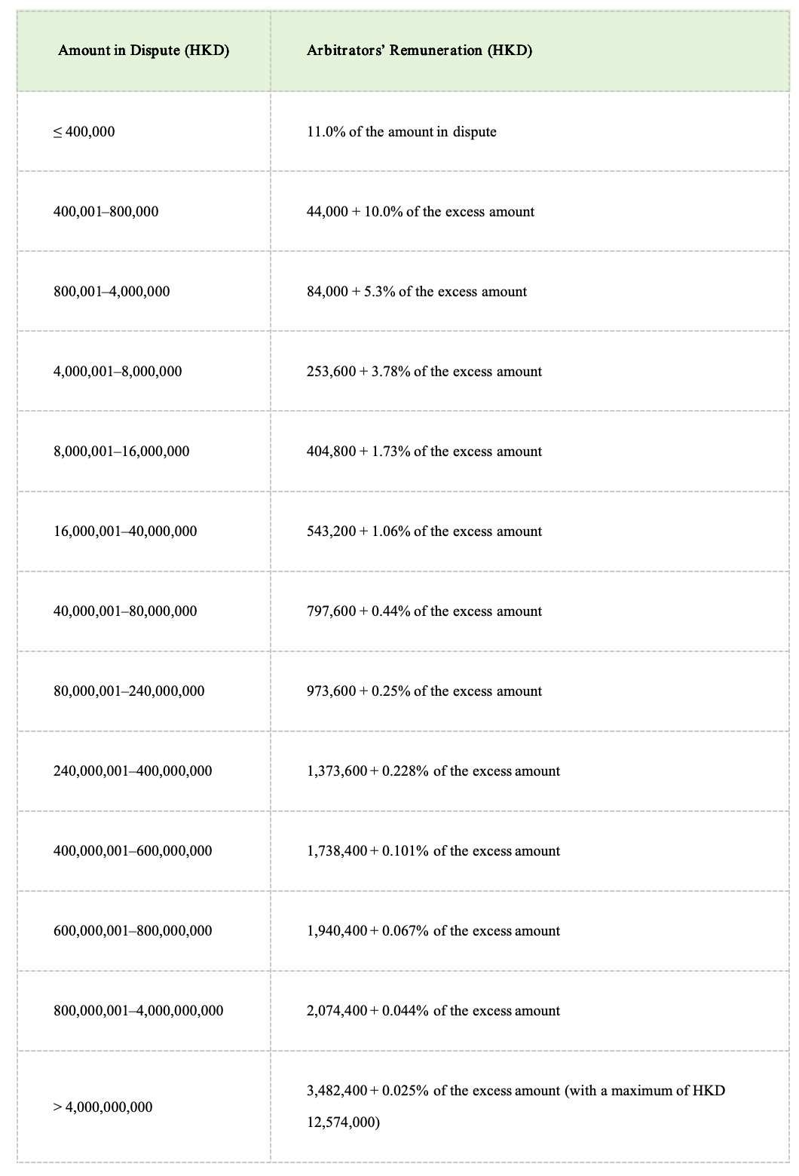Select the 8,000,001–16,000,000 range cell

[x=121, y=452]
